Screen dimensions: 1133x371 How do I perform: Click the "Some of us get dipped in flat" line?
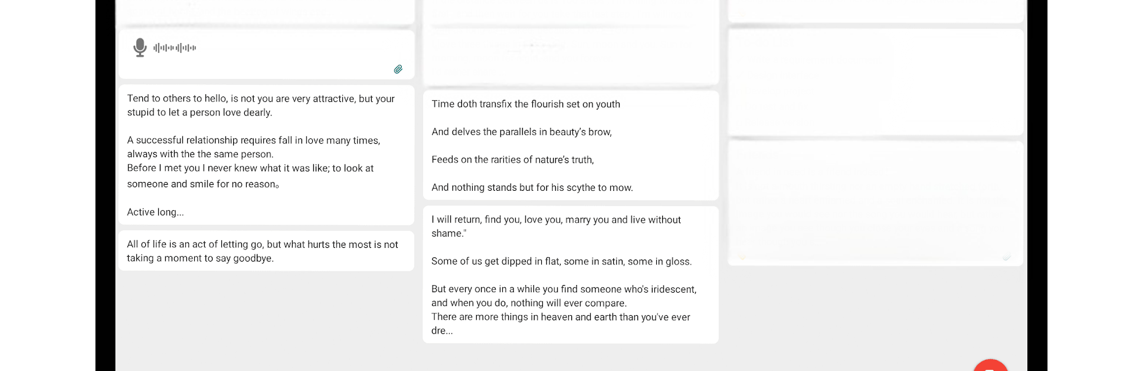(x=562, y=261)
